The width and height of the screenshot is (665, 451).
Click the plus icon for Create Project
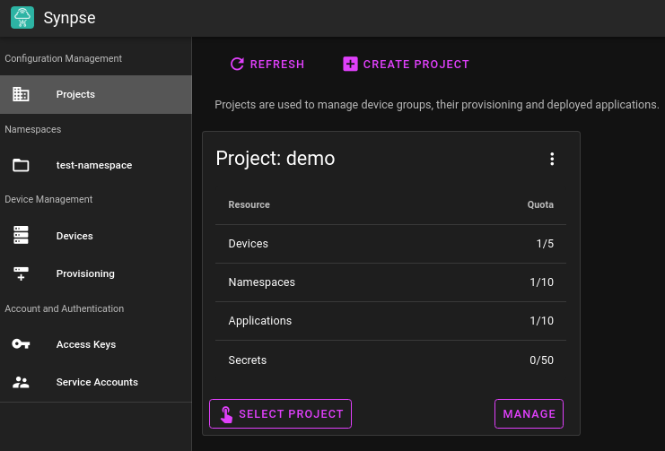(x=350, y=64)
